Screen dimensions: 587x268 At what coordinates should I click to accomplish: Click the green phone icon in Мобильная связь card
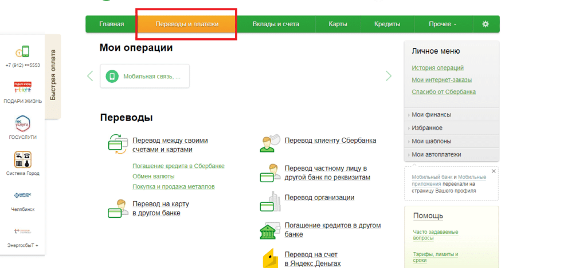coord(111,77)
